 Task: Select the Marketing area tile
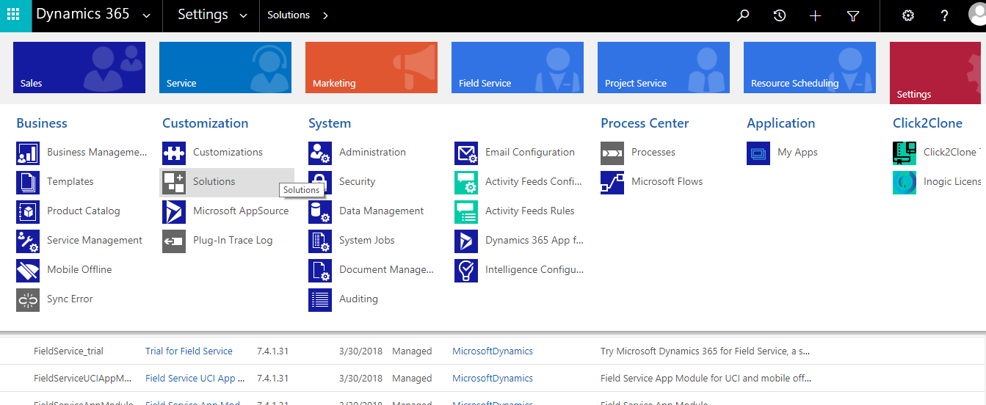(371, 67)
